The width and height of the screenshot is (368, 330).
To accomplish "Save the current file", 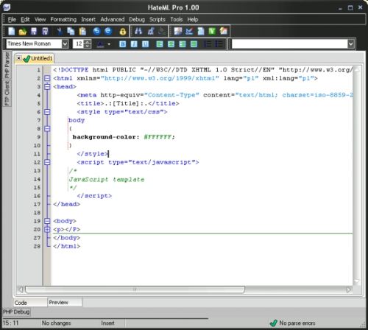I will [x=34, y=31].
